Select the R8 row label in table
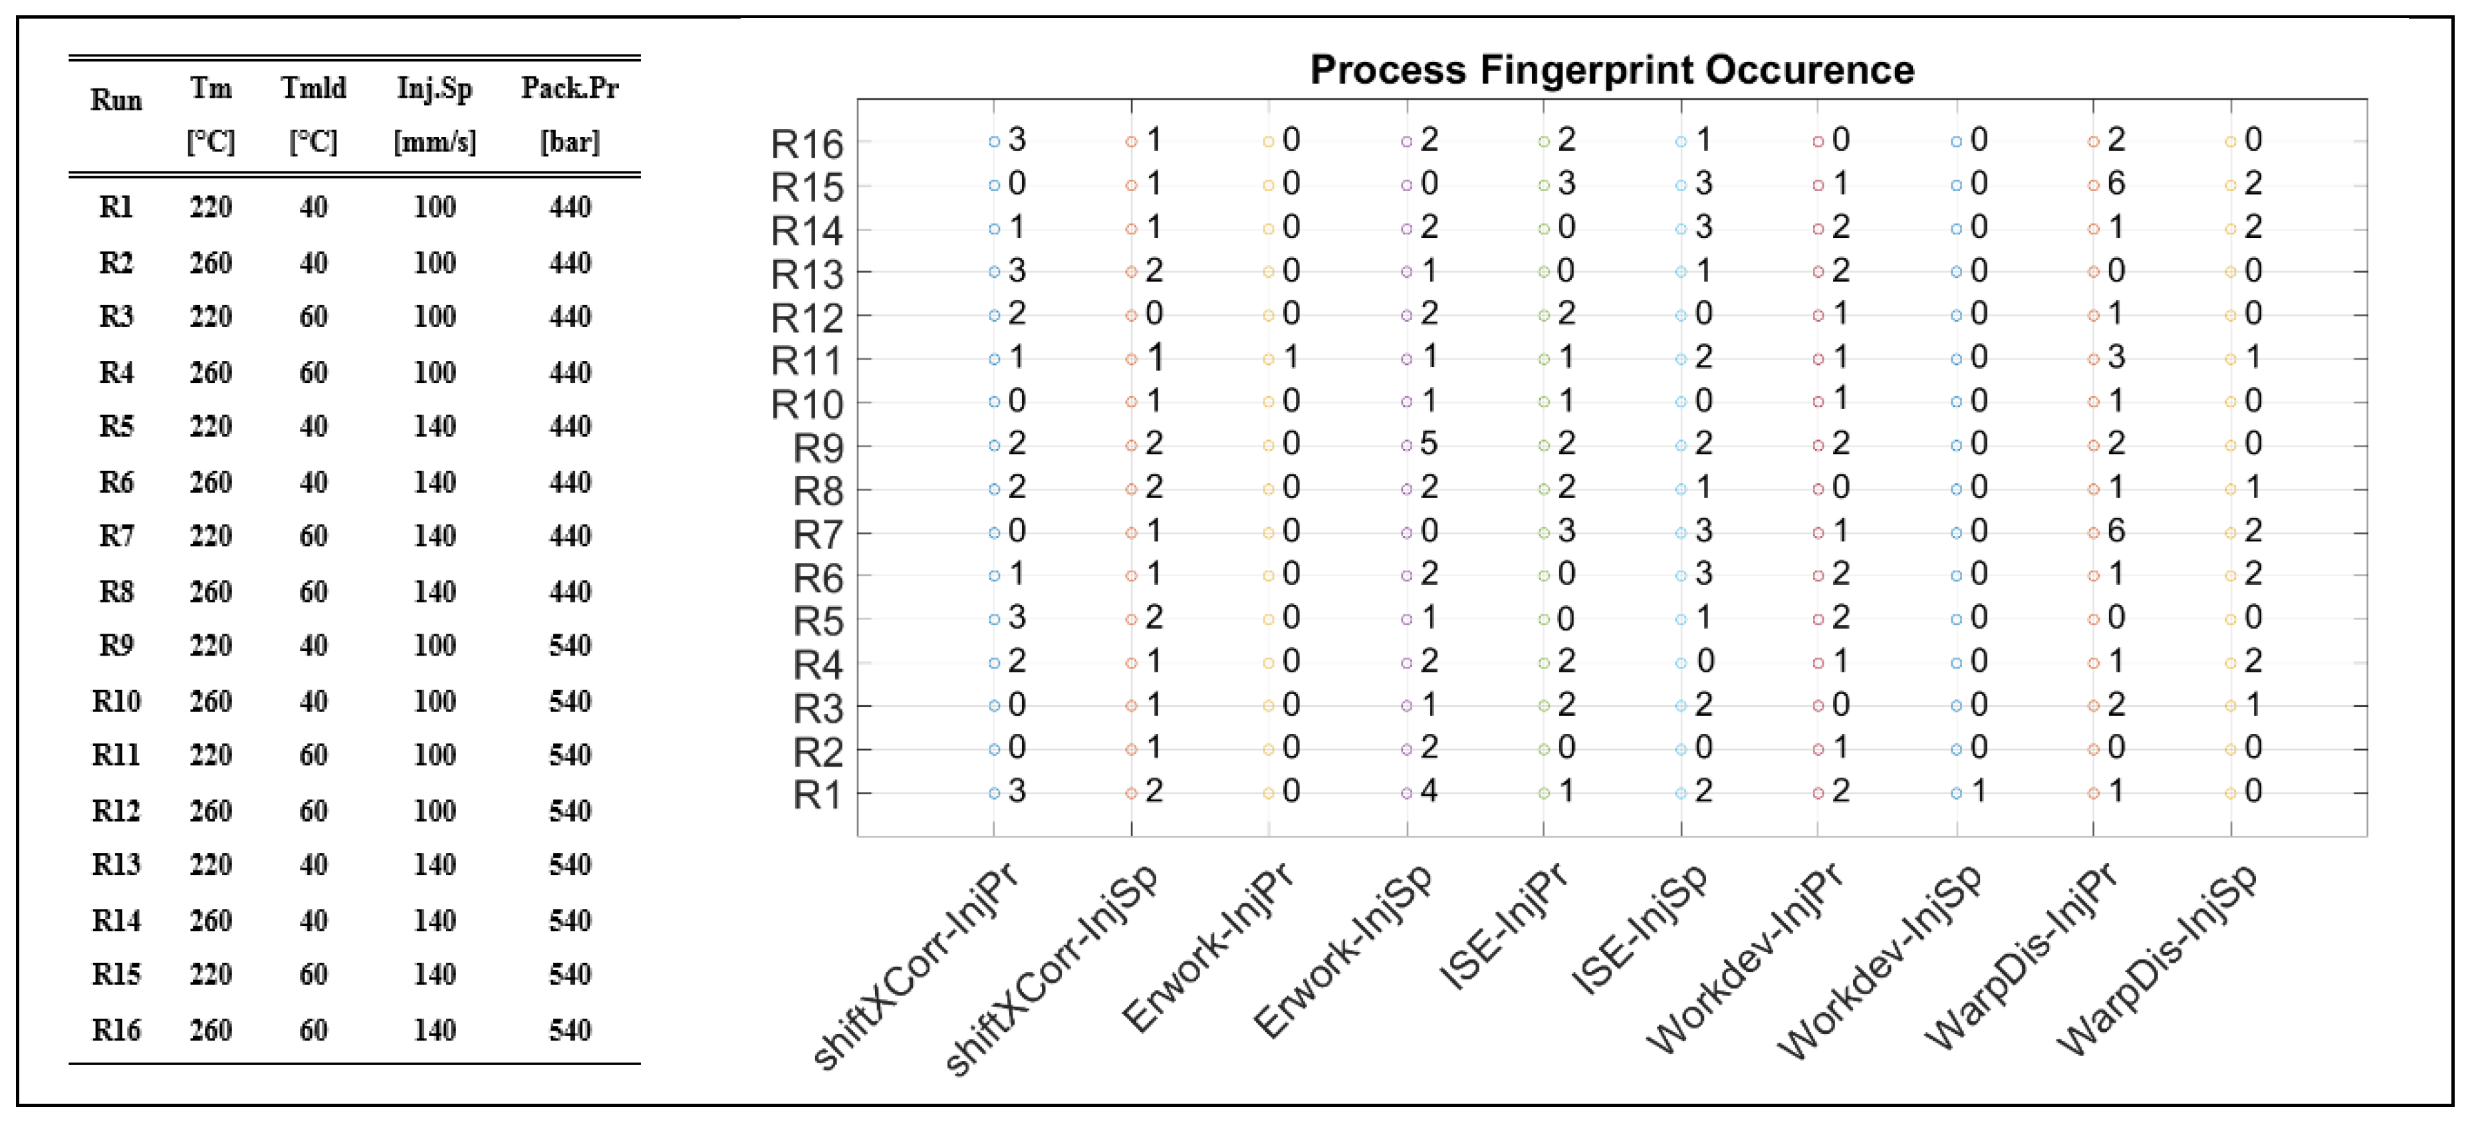 [x=116, y=592]
